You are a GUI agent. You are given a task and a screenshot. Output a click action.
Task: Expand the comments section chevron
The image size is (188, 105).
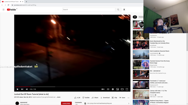129,103
